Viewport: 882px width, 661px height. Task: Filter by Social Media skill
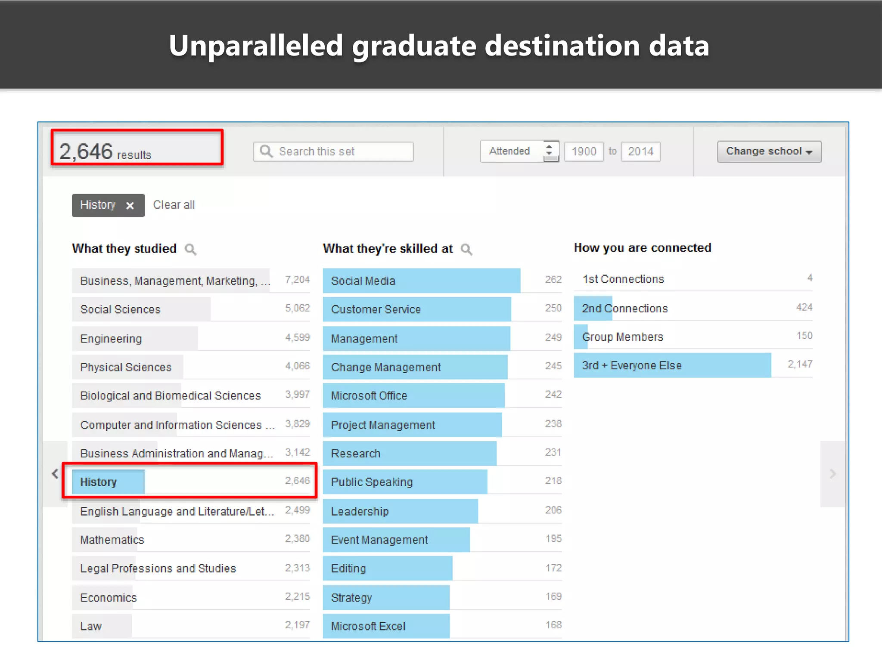point(442,281)
